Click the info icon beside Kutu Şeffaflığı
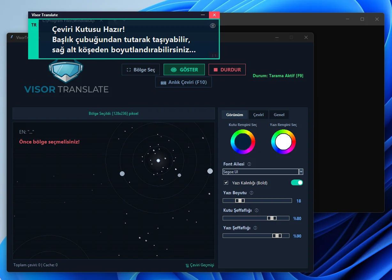 pos(257,210)
